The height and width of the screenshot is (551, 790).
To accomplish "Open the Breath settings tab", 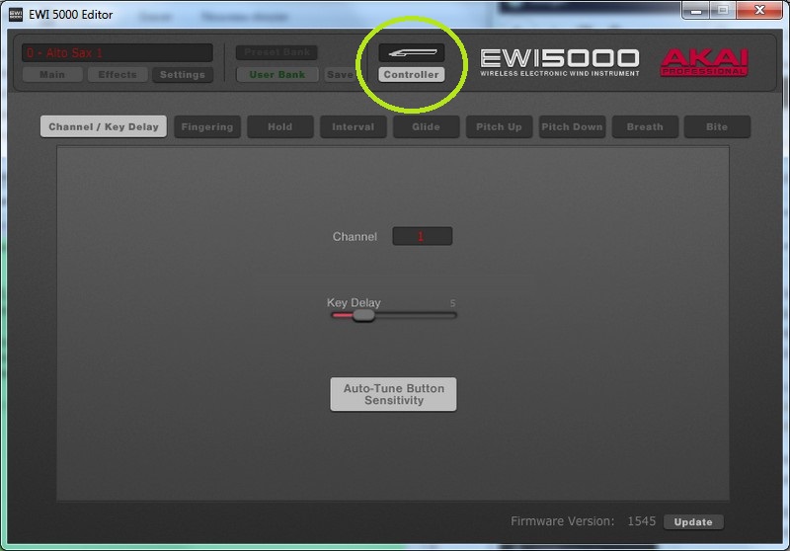I will pyautogui.click(x=645, y=127).
